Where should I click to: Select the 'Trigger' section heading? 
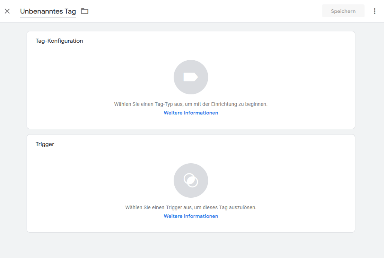[x=45, y=144]
